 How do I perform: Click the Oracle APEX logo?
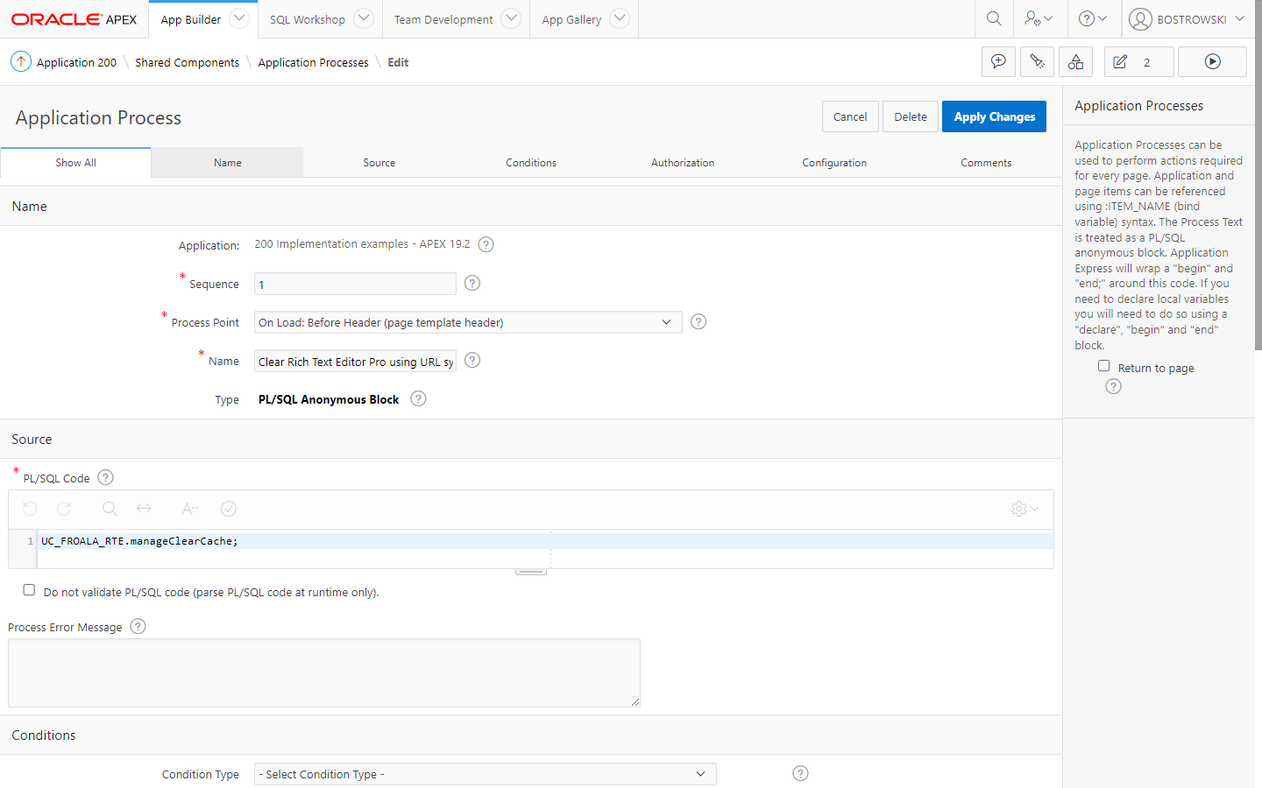click(x=74, y=19)
